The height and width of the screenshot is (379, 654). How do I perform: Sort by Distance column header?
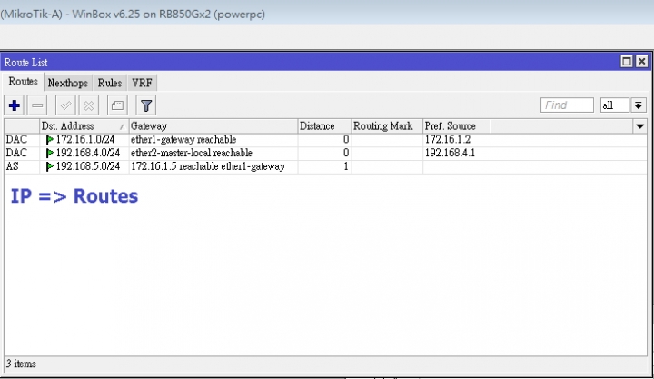(x=324, y=126)
